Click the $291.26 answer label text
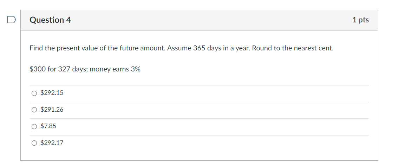The height and width of the screenshot is (167, 399). tap(52, 110)
